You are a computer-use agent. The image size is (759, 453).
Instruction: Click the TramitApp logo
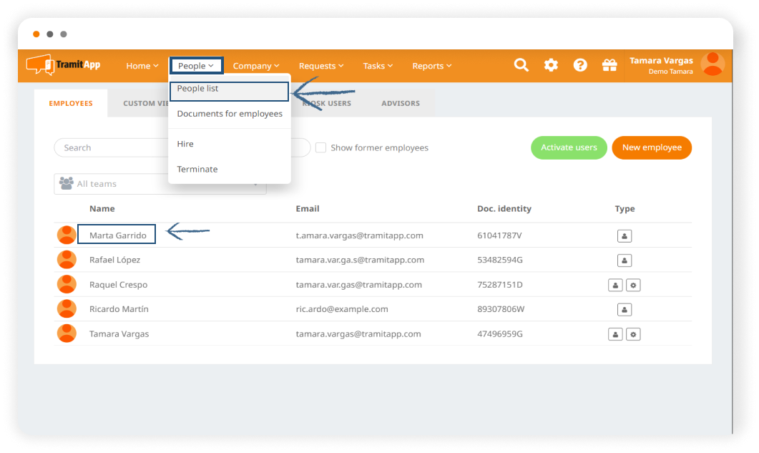(64, 65)
